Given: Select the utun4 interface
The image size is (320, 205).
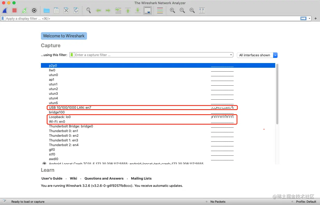Looking at the screenshot, I should pos(158,98).
